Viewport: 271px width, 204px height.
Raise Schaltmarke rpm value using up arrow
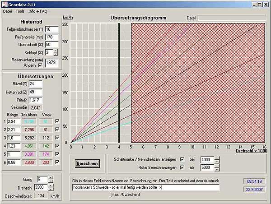pos(217,158)
